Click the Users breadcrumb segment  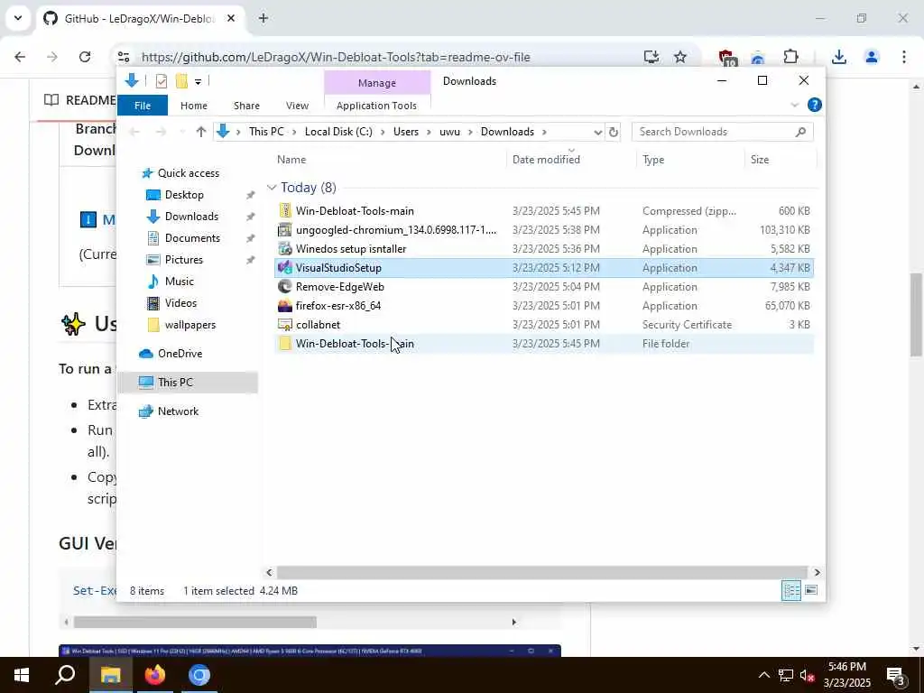tap(406, 132)
